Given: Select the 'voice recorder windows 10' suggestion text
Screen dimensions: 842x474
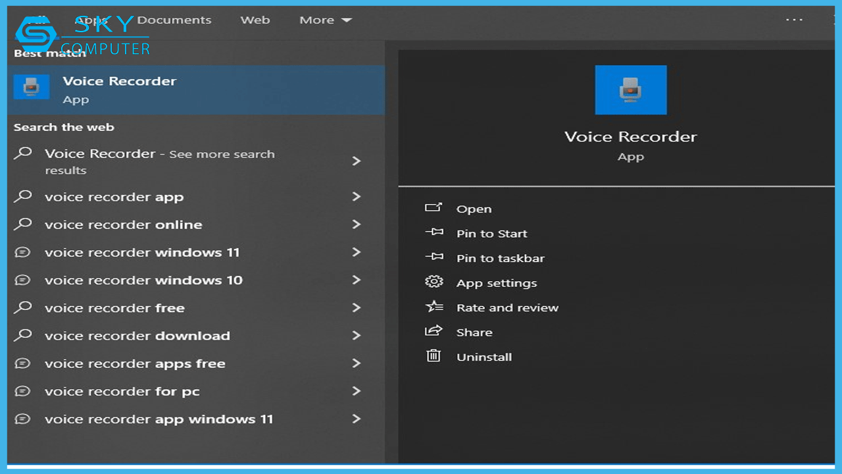Looking at the screenshot, I should 143,280.
